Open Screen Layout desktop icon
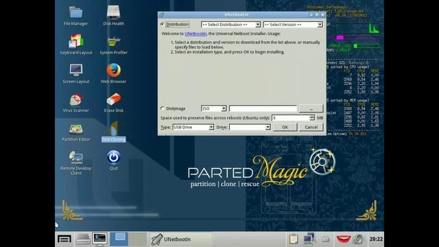Viewport: 439px width, 247px height. click(x=76, y=74)
